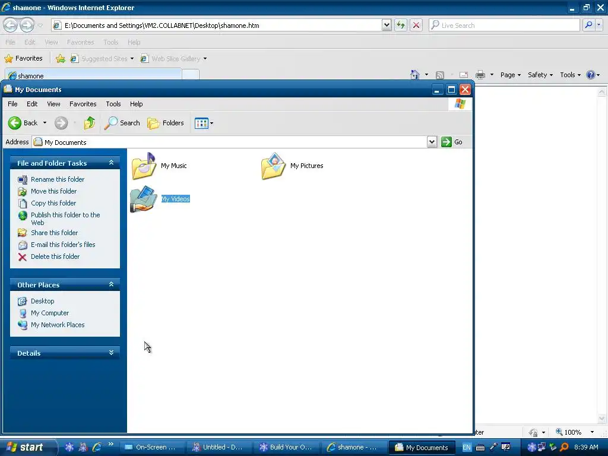608x456 pixels.
Task: Open Search in My Documents toolbar
Action: (x=122, y=123)
